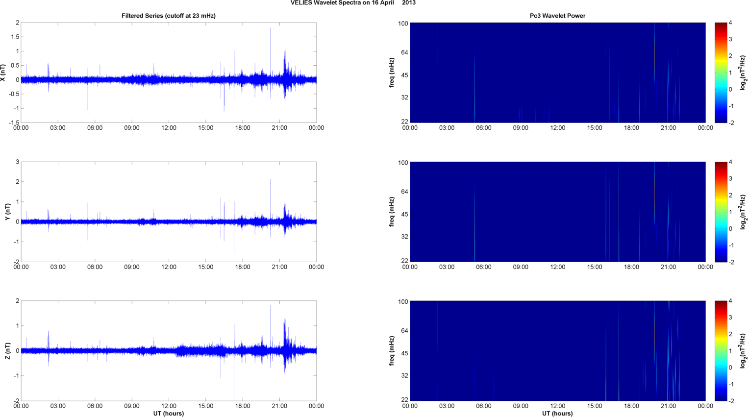Pick the middle wavelet power colorbar

pyautogui.click(x=721, y=212)
